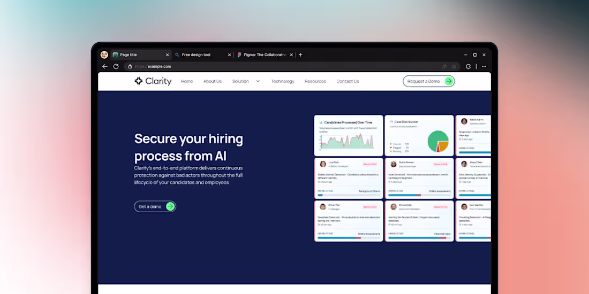Click the green arrow in Get a demo
Screen dimensions: 589x294
[x=170, y=206]
